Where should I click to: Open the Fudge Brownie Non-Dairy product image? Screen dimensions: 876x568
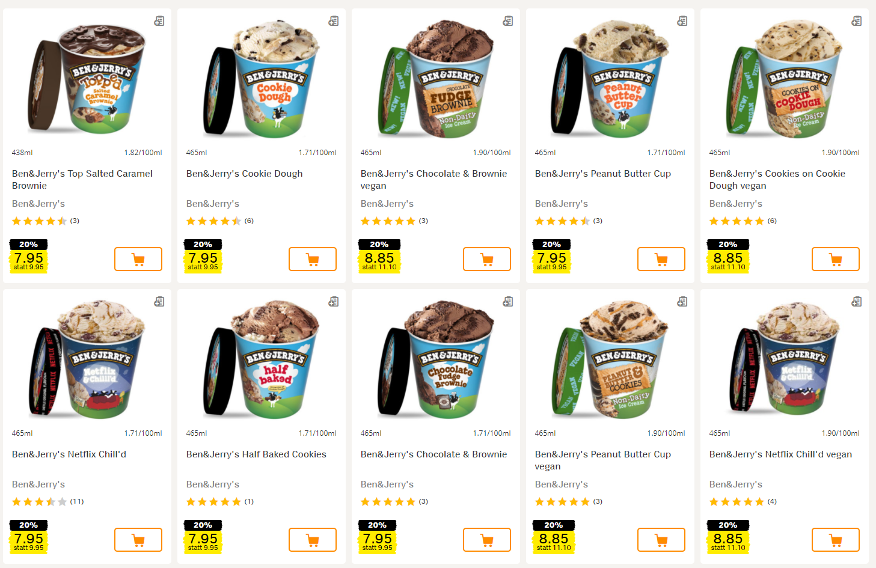[436, 78]
